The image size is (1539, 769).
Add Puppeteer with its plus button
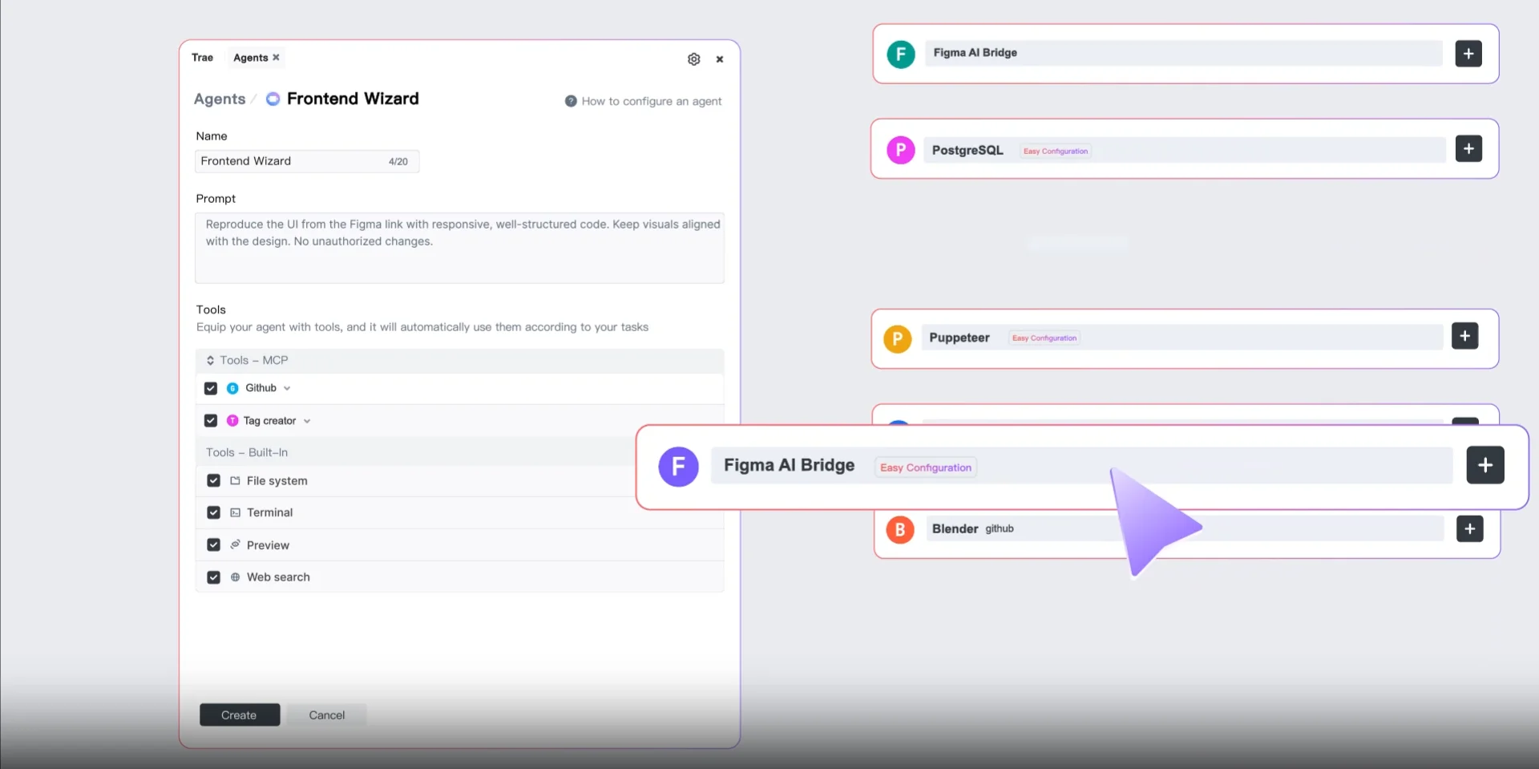click(x=1464, y=336)
